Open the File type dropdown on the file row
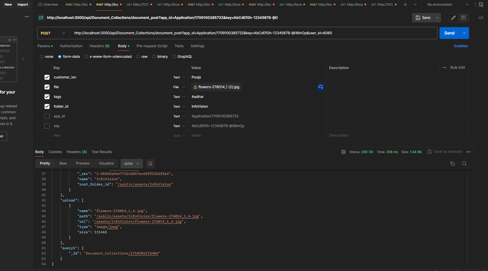 pyautogui.click(x=179, y=87)
